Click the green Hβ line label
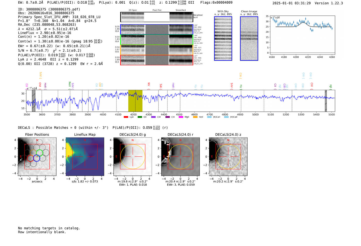Viewport: 361px width, 246px height. (331, 87)
